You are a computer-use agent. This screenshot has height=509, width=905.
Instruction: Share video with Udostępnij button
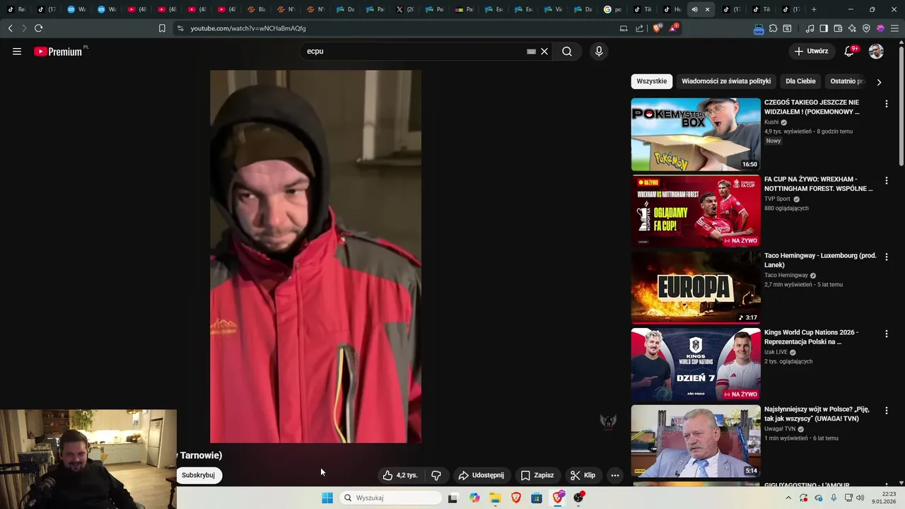click(481, 475)
